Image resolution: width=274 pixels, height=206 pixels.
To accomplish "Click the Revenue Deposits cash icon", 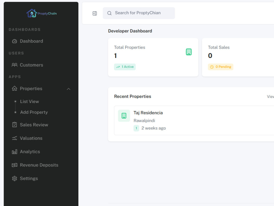I will pyautogui.click(x=15, y=165).
